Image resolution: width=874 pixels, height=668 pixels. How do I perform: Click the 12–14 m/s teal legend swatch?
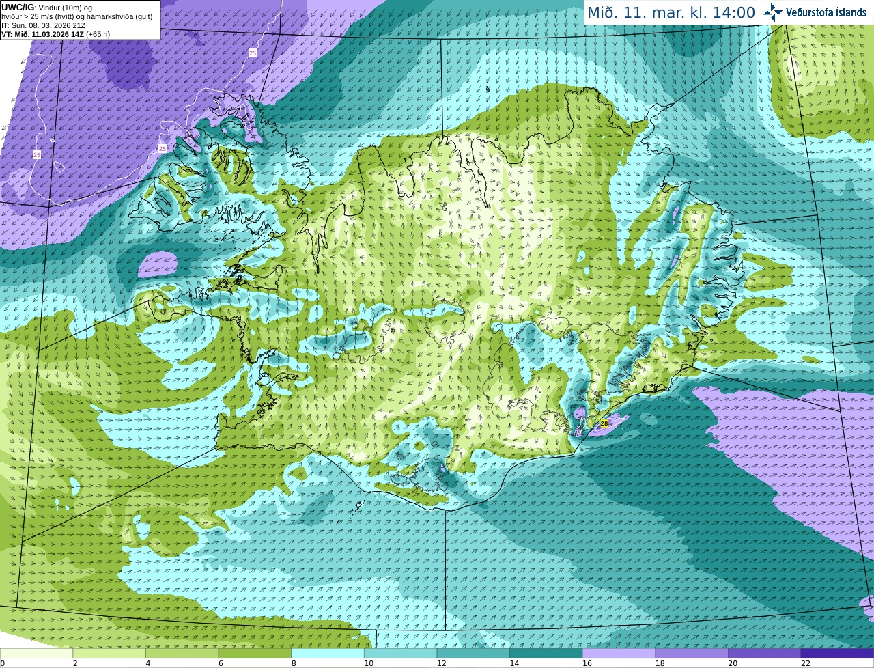[x=473, y=653]
